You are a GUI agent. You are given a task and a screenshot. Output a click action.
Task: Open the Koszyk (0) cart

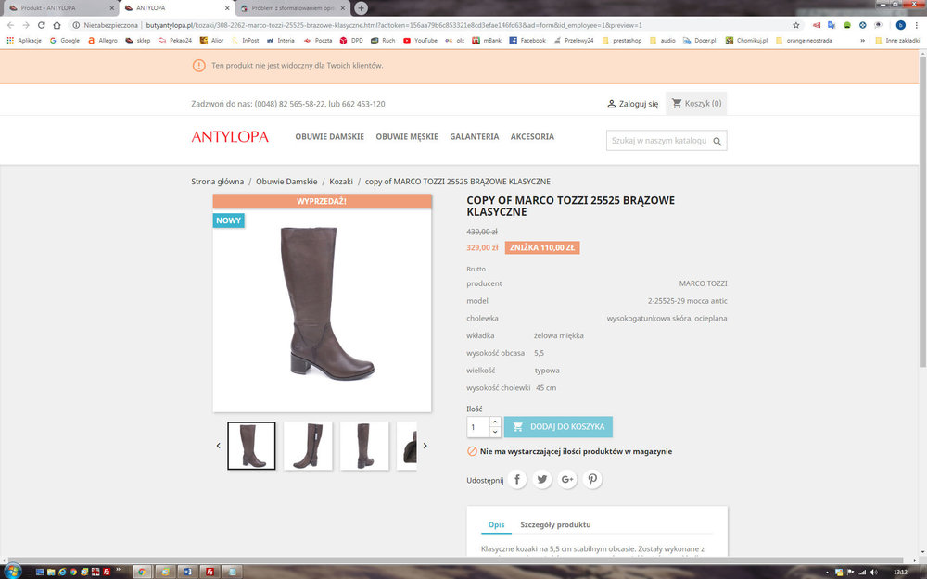(696, 104)
